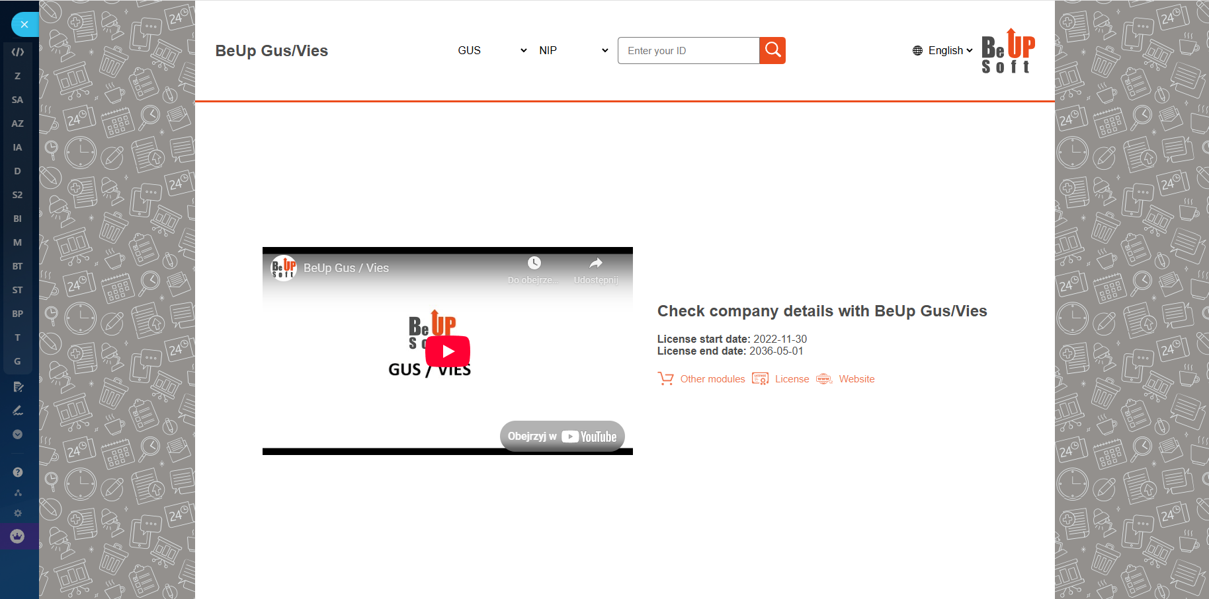
Task: Click the crown icon at sidebar bottom
Action: 18,536
